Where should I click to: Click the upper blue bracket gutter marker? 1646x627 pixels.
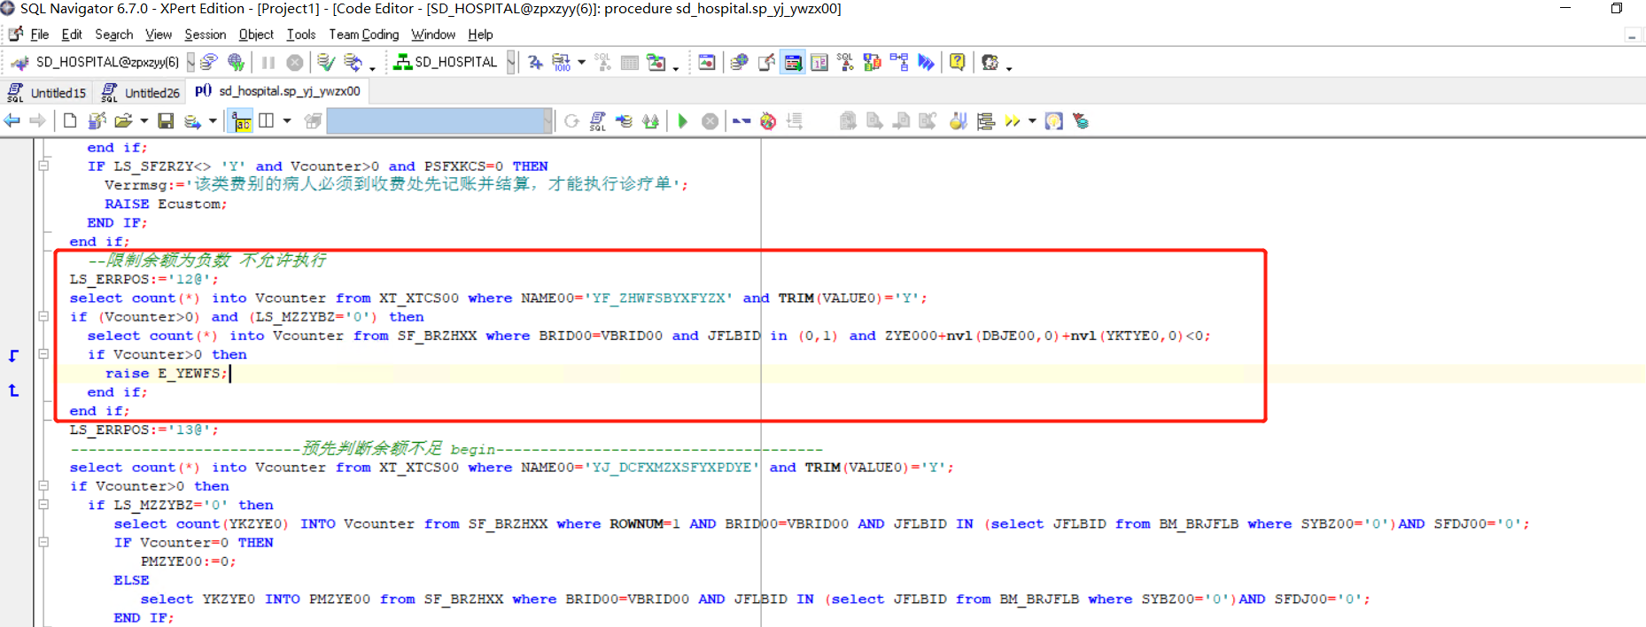(x=13, y=355)
